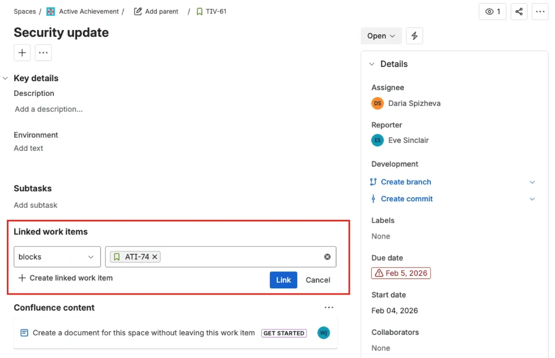Expand the Create branch chevron
555x358 pixels.
pyautogui.click(x=532, y=182)
